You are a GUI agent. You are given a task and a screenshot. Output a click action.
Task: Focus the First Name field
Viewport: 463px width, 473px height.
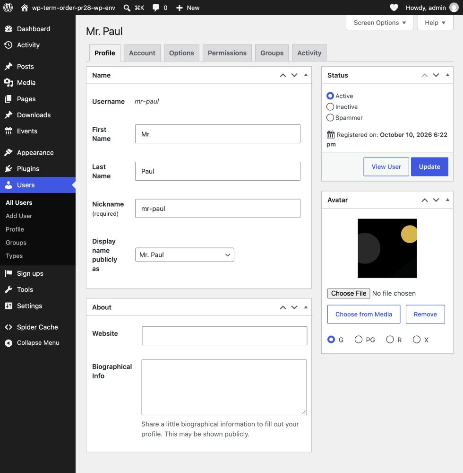pos(218,134)
